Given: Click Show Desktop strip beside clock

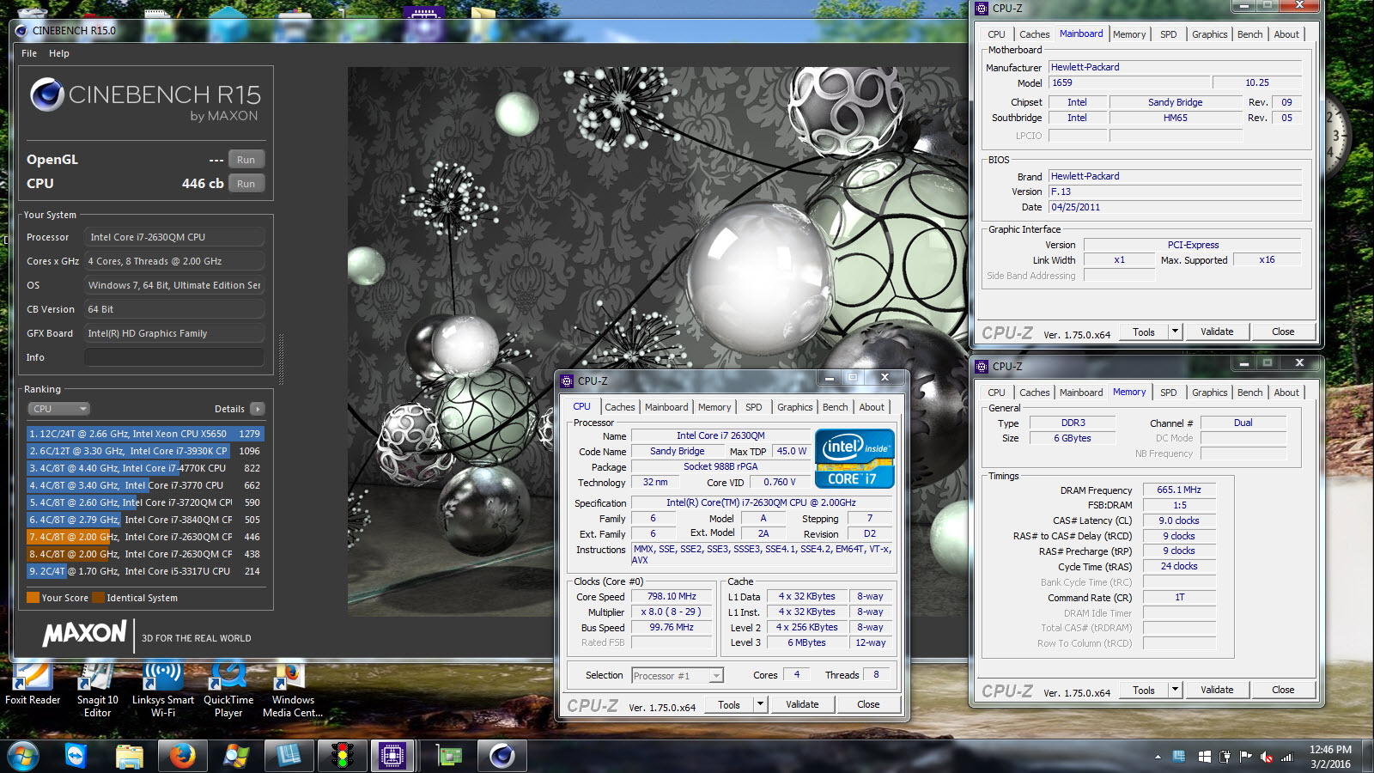Looking at the screenshot, I should [1368, 757].
